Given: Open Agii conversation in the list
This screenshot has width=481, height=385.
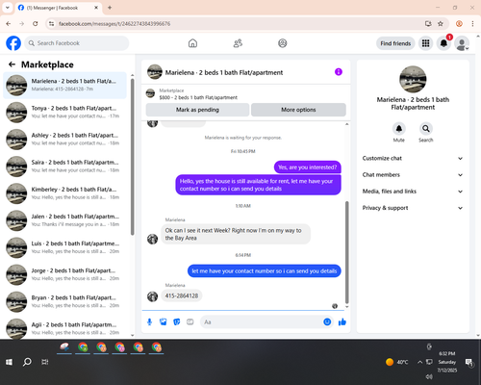Looking at the screenshot, I should (x=64, y=328).
